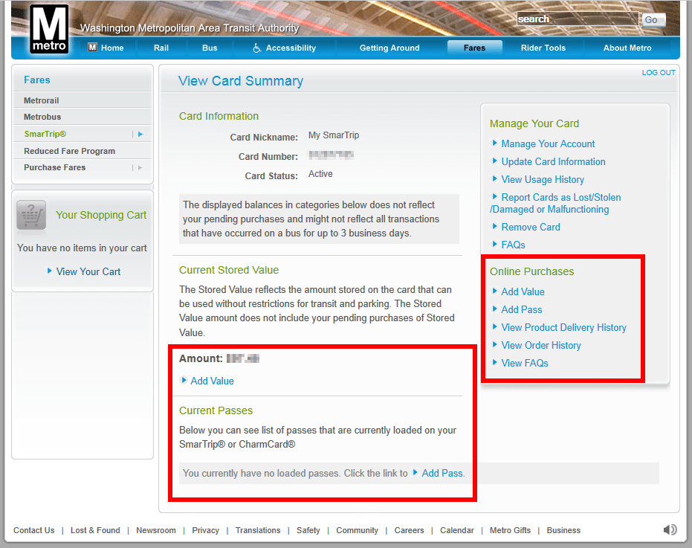692x548 pixels.
Task: Click the Home "M" icon in navigation
Action: pyautogui.click(x=91, y=47)
